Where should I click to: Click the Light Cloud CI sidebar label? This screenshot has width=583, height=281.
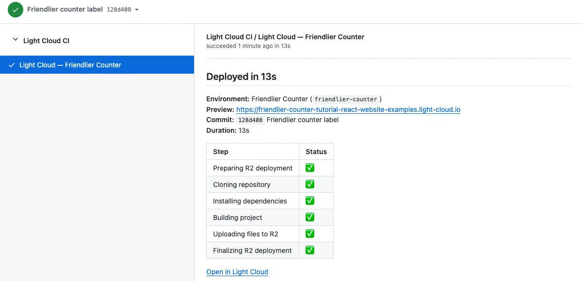click(46, 41)
